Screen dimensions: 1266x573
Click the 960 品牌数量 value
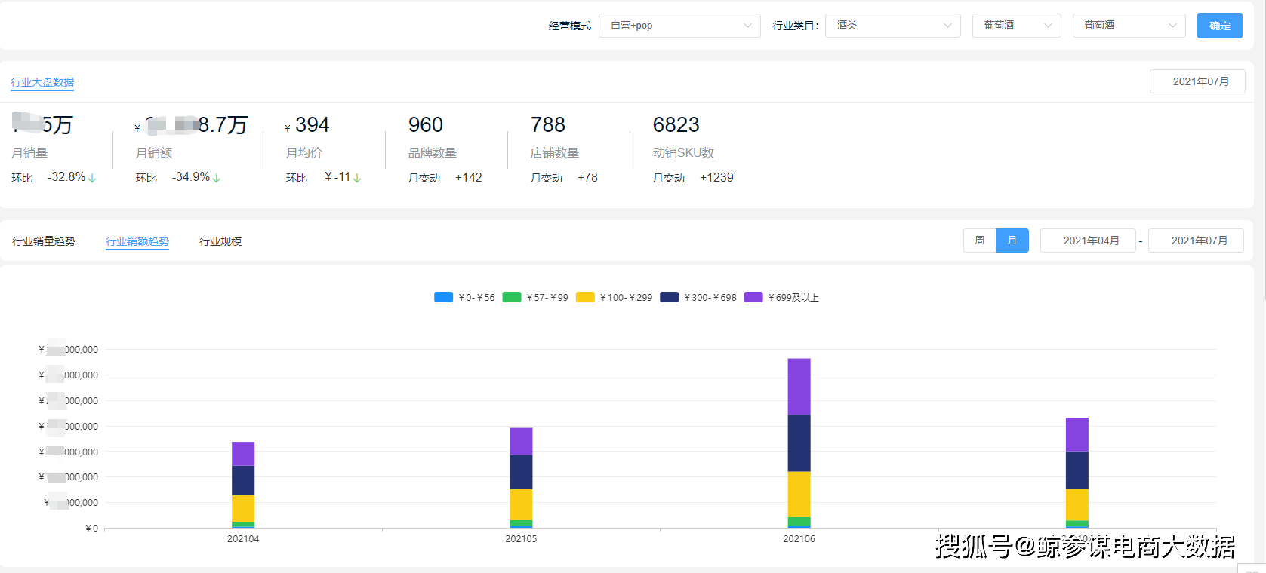click(426, 124)
